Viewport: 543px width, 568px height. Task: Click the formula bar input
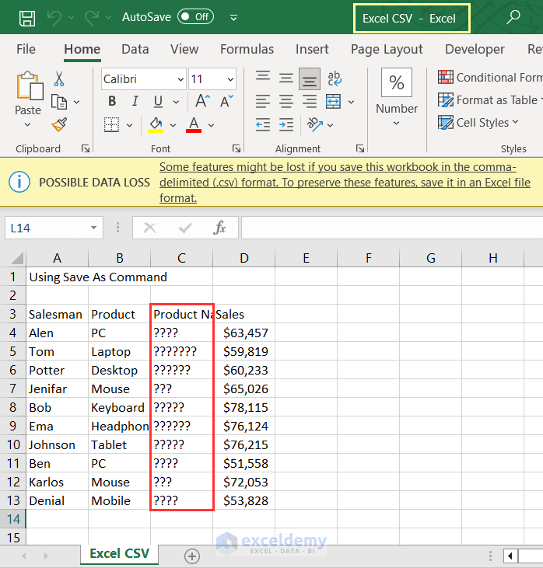392,228
